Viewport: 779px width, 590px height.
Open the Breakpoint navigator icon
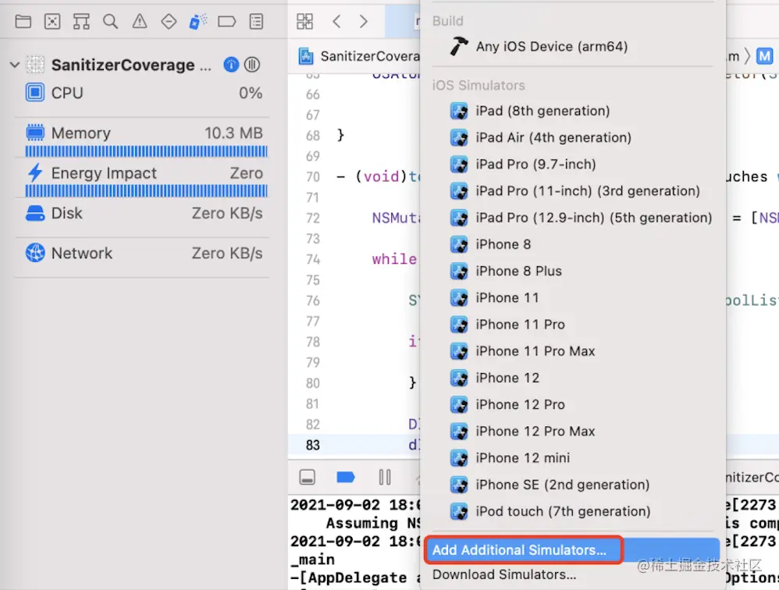point(226,21)
